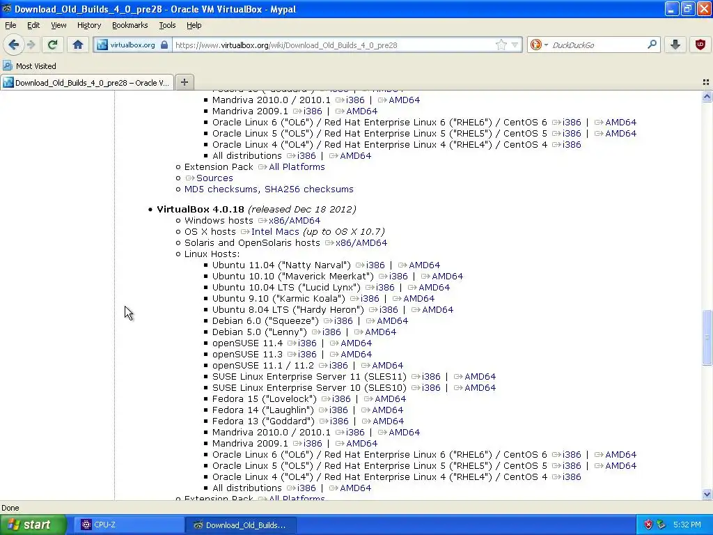Click the page scrollbar up arrow
Viewport: 713px width, 535px height.
coord(707,96)
